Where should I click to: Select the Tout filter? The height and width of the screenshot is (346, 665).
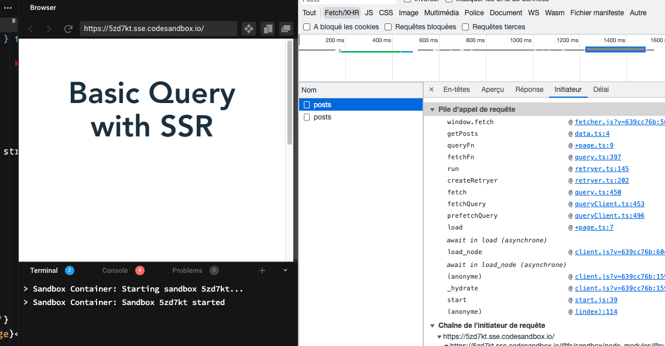coord(309,13)
